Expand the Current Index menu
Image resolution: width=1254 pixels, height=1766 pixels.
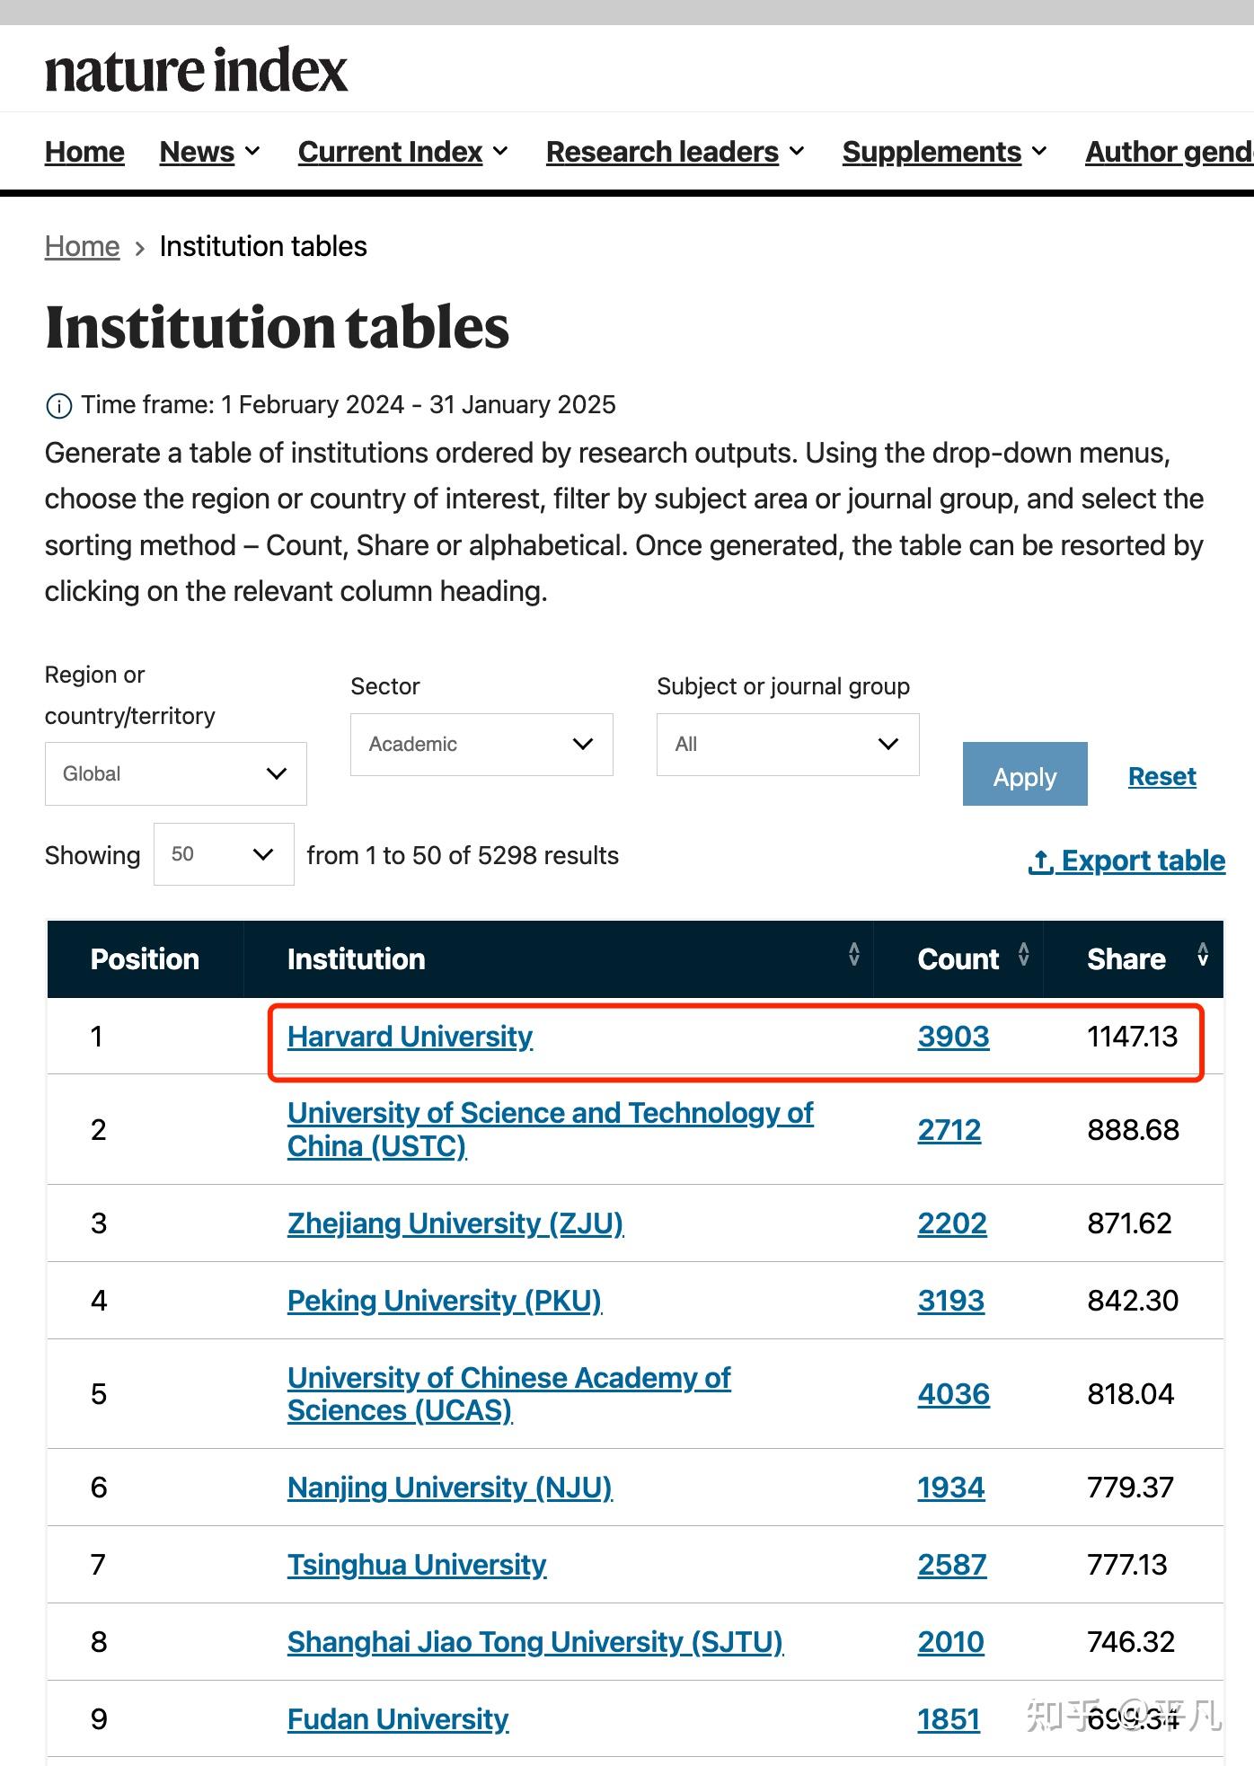point(403,152)
